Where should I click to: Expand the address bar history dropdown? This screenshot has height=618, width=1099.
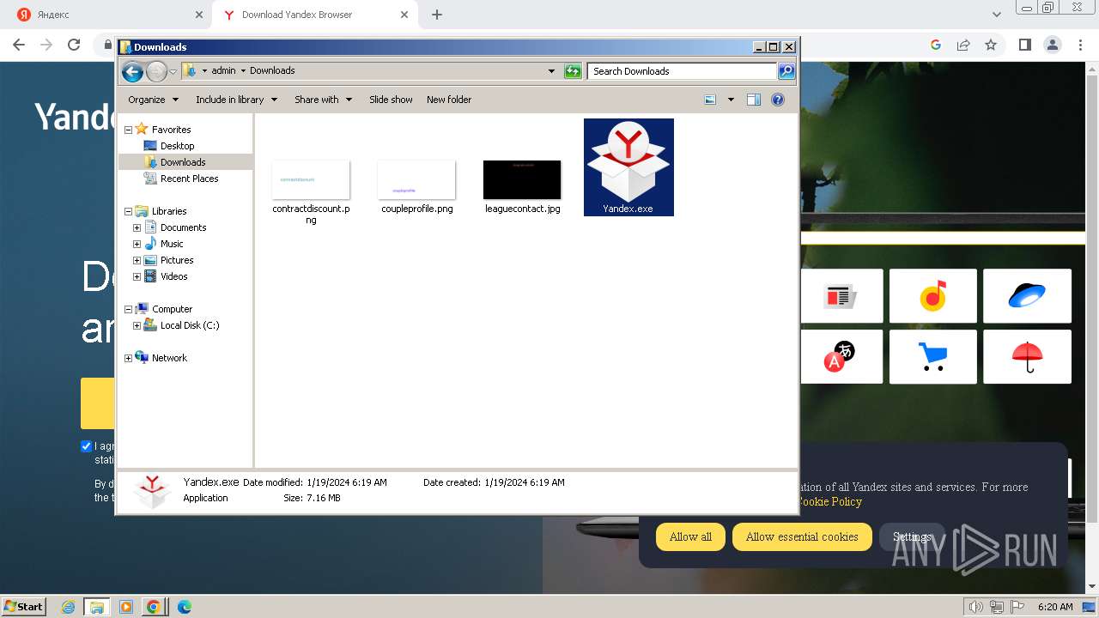click(551, 71)
